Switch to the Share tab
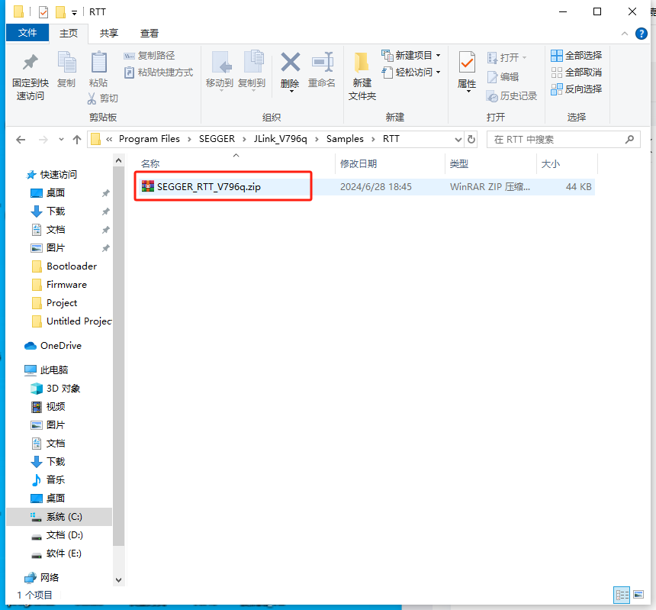Screen dimensions: 656x610 (109, 33)
